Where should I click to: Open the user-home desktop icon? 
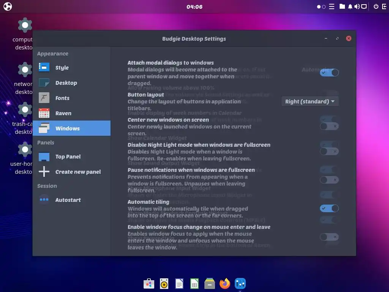tap(25, 149)
